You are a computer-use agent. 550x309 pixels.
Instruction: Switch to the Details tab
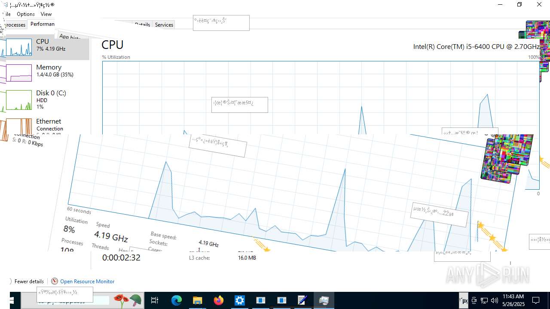pos(142,25)
